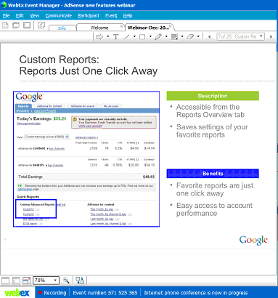
Task: Select the eraser tool
Action: tap(190, 37)
